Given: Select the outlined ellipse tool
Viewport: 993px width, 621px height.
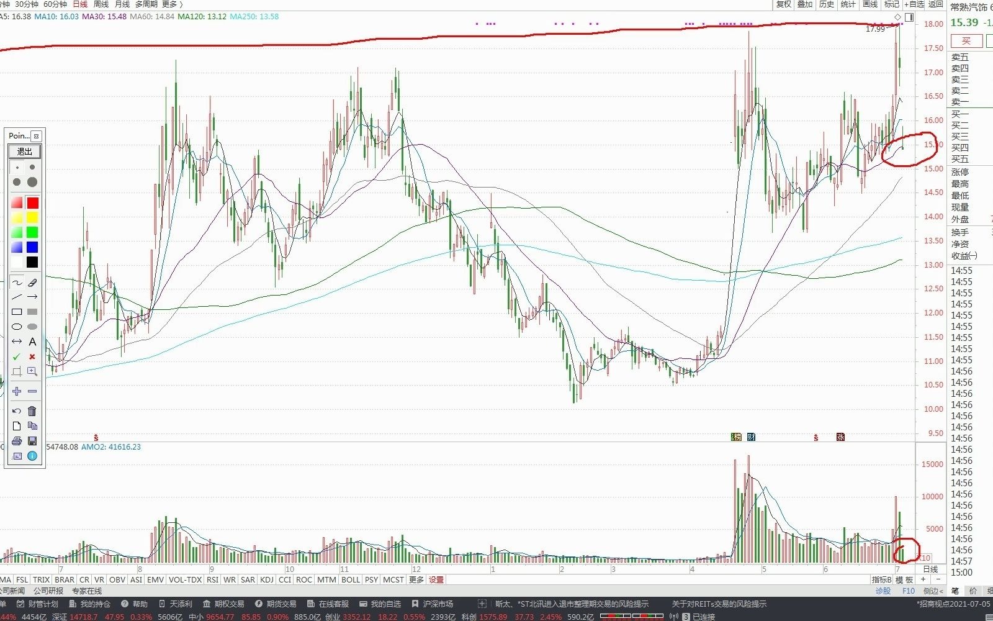Looking at the screenshot, I should pos(17,327).
